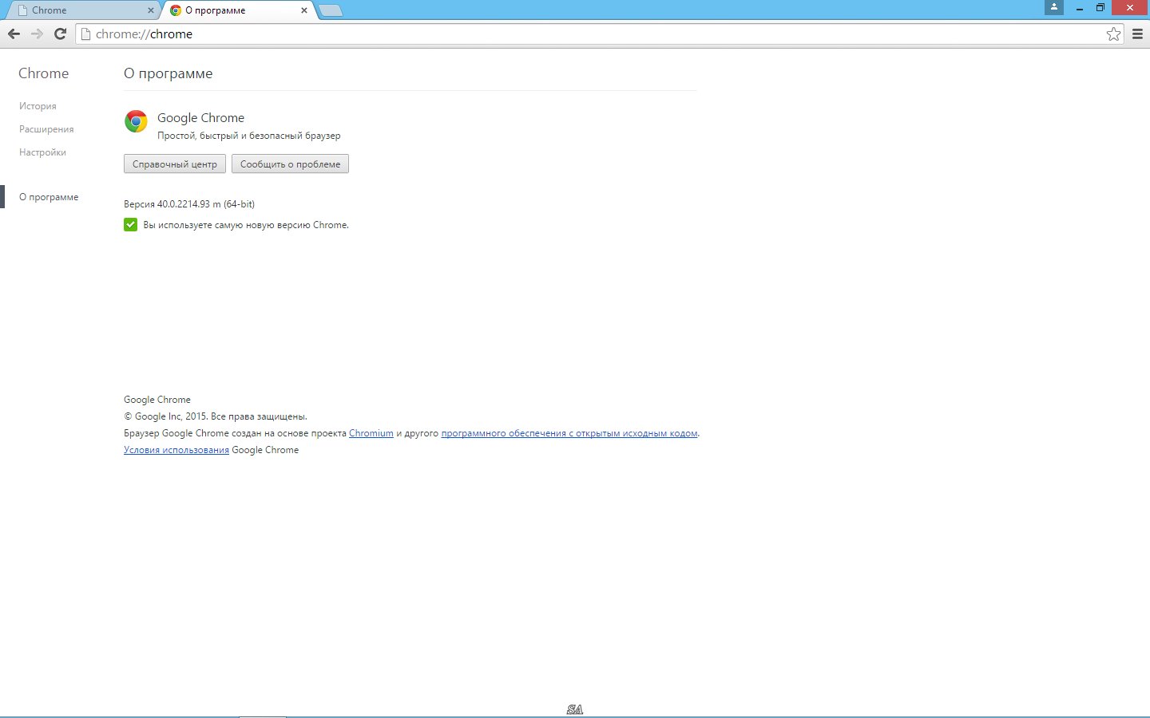This screenshot has height=718, width=1150.
Task: Open 'Настройки' in the sidebar
Action: [42, 152]
